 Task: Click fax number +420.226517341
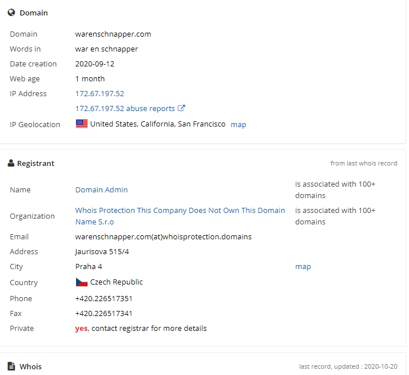[104, 313]
